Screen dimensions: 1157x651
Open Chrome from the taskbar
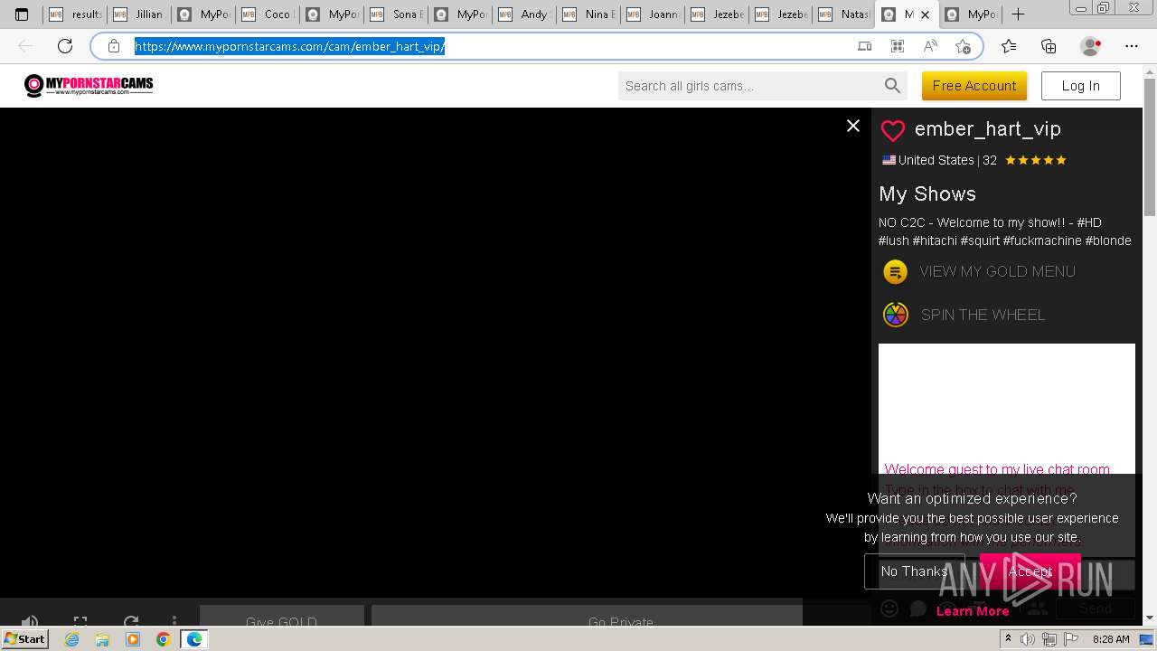coord(163,639)
